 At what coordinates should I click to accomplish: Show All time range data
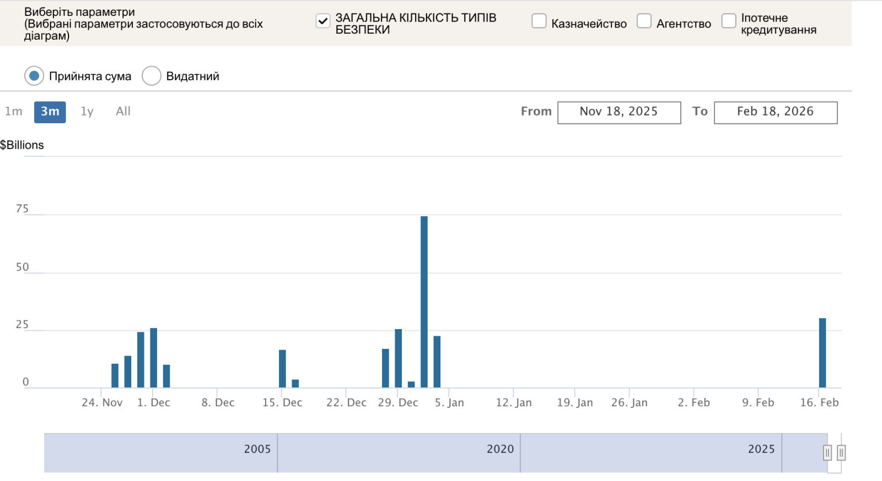[x=123, y=112]
